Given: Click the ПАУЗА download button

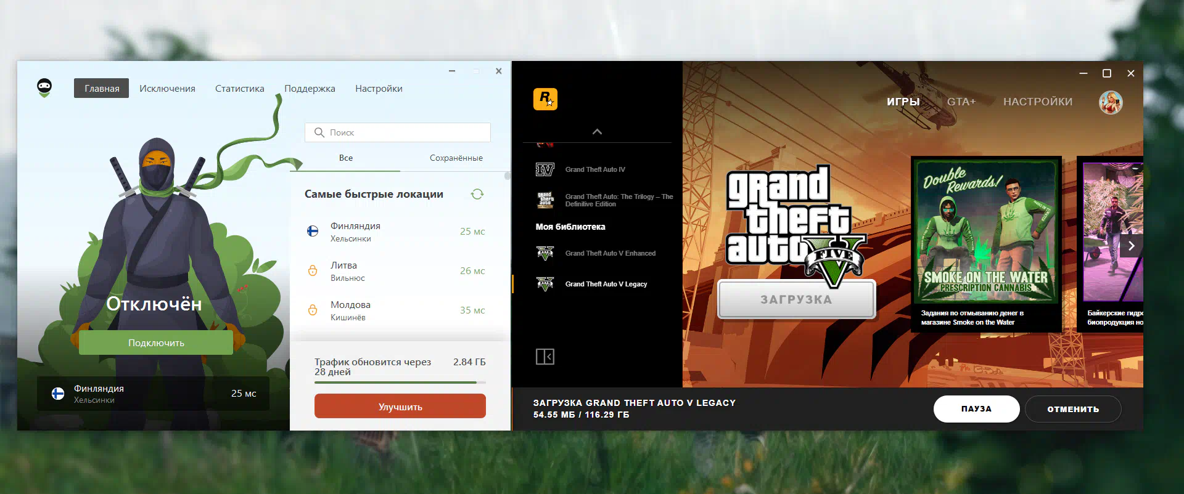Looking at the screenshot, I should click(976, 409).
